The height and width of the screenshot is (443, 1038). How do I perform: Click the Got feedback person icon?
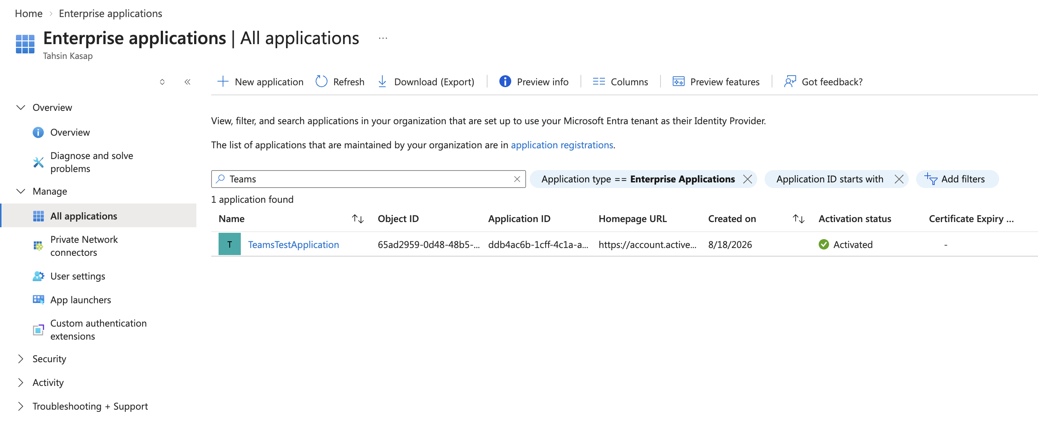[x=790, y=82]
